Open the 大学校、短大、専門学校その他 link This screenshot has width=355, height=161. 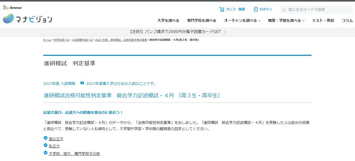click(x=74, y=154)
